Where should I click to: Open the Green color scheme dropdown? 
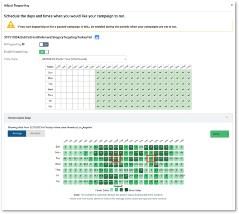[x=220, y=134]
